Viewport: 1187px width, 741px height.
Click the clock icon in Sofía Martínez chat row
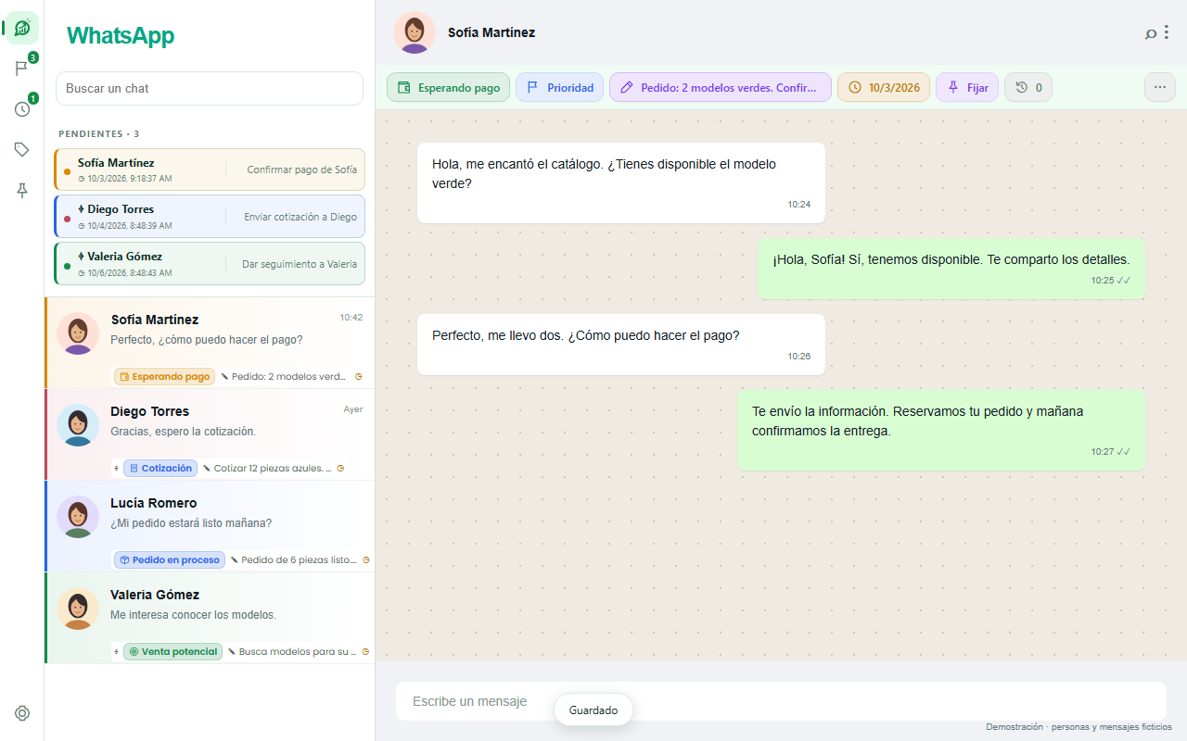(x=359, y=377)
